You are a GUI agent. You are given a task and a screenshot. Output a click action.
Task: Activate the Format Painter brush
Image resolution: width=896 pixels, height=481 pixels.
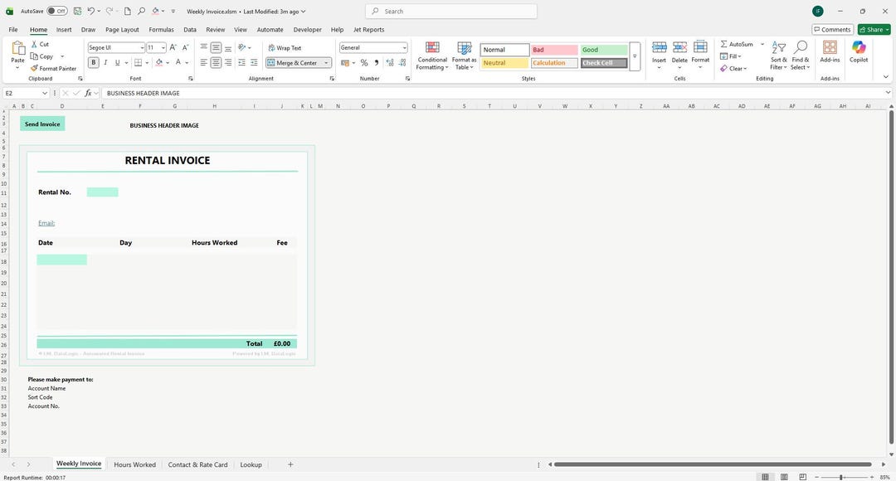pos(34,68)
